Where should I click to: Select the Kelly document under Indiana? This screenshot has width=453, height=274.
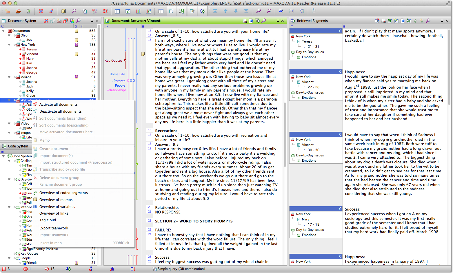(30, 91)
